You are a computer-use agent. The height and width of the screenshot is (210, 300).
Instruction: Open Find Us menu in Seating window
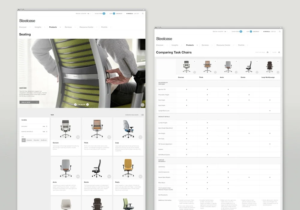coord(104,27)
